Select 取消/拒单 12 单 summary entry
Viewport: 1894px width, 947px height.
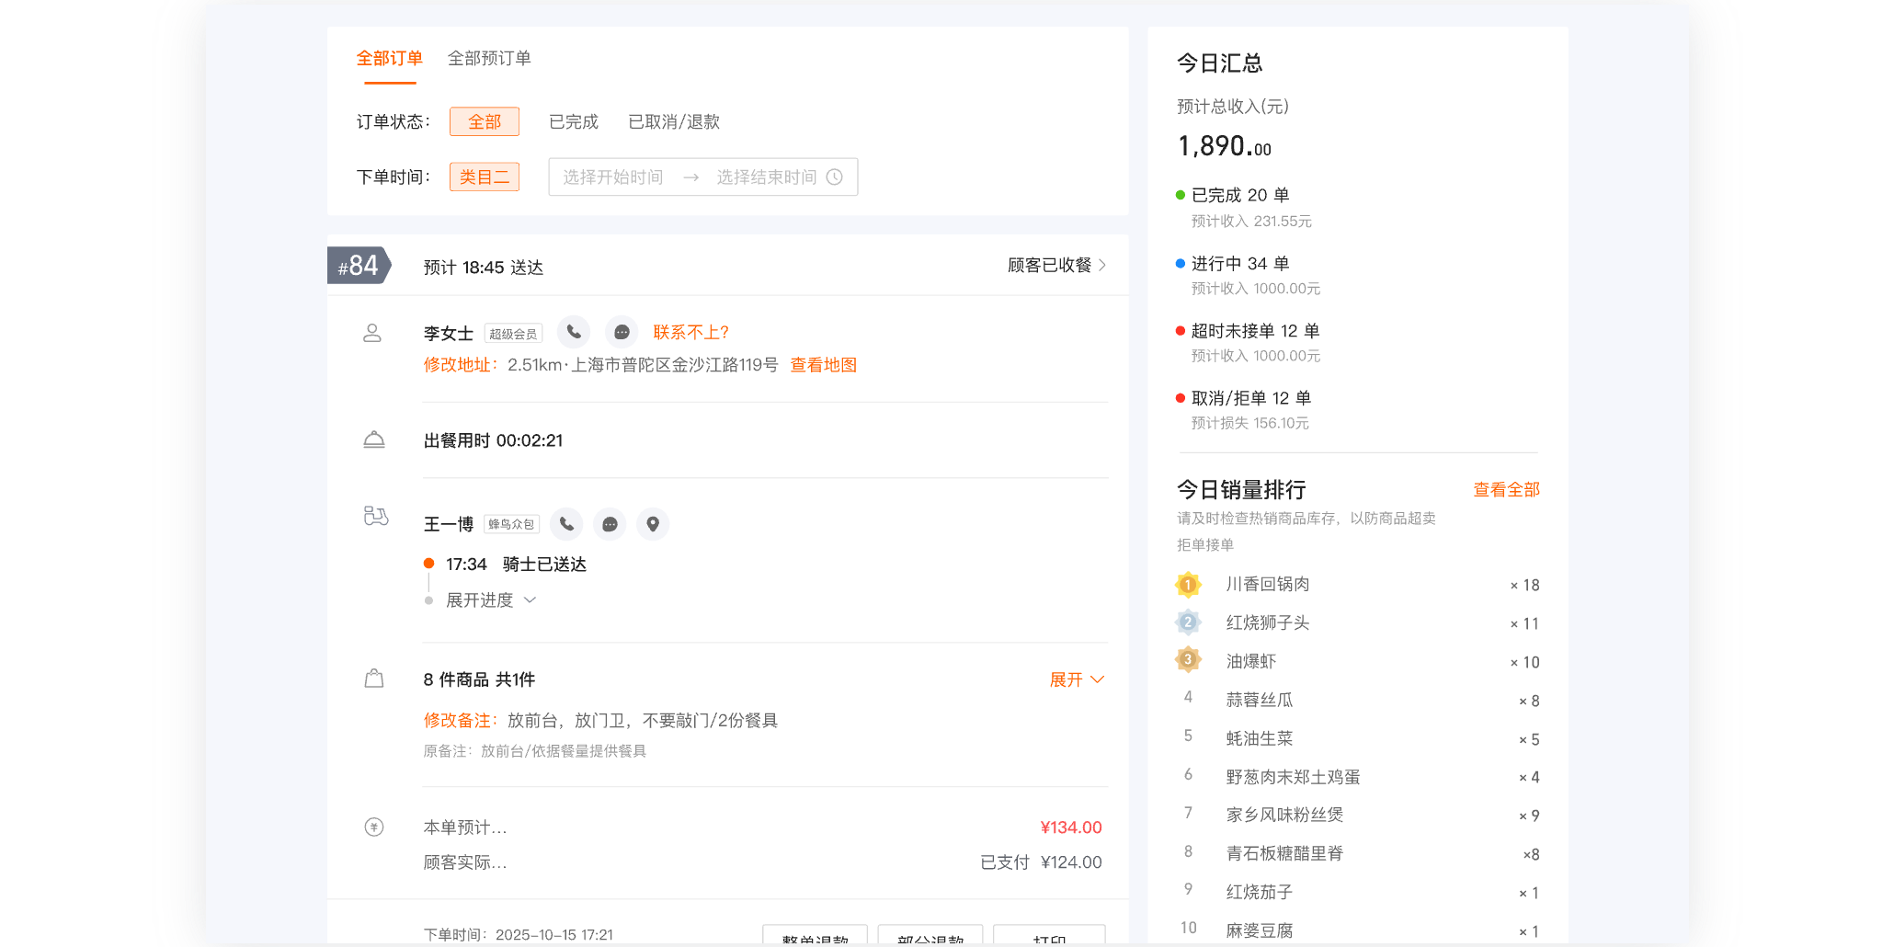pos(1251,398)
